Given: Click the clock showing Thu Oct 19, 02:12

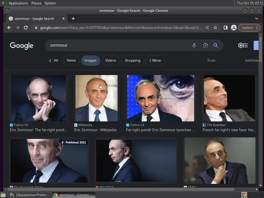Looking at the screenshot, I should point(250,3).
